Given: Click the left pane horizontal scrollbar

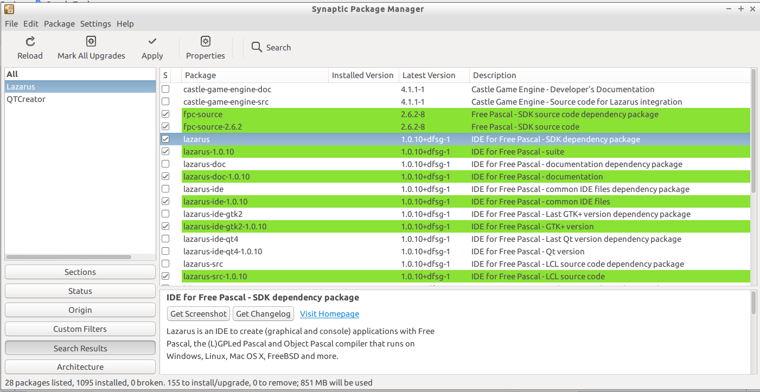Looking at the screenshot, I should pos(68,257).
